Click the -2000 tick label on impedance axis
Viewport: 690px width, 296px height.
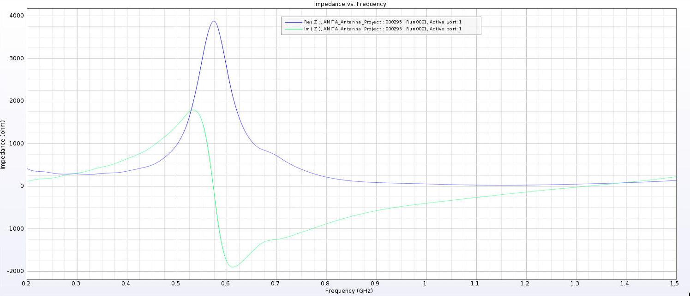point(17,272)
